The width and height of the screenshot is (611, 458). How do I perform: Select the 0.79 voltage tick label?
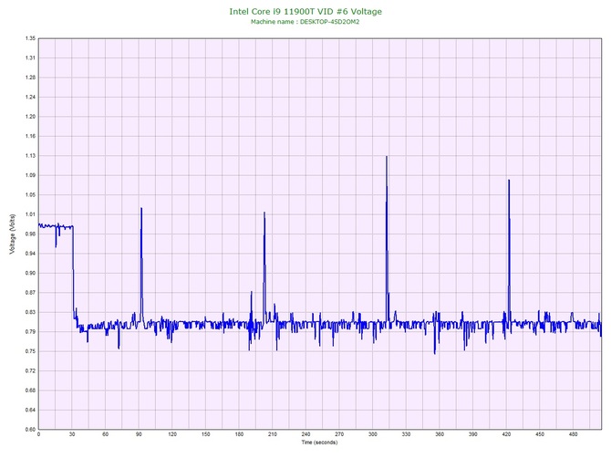(30, 332)
